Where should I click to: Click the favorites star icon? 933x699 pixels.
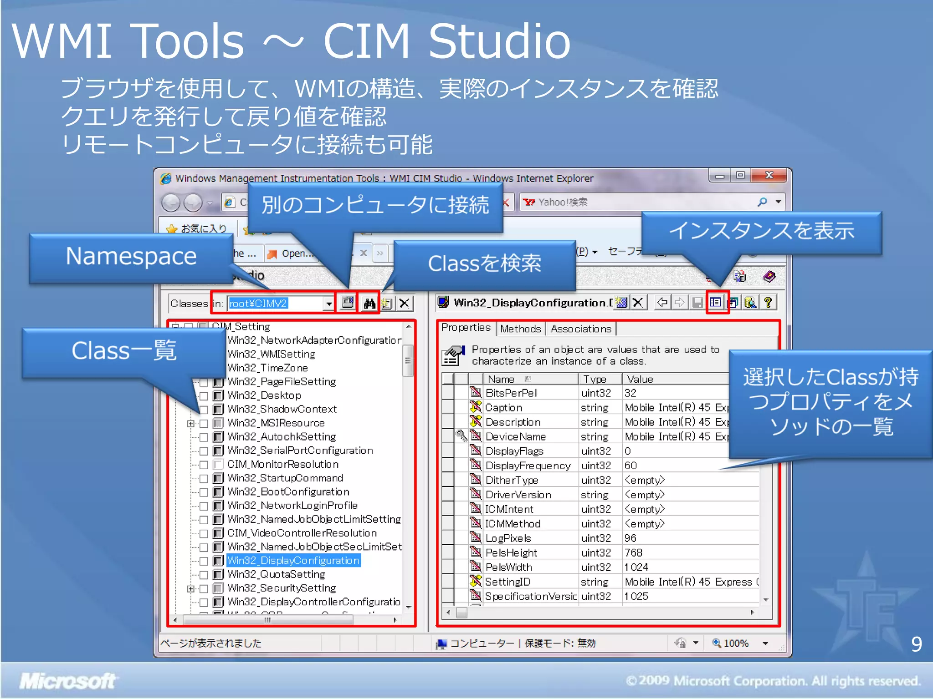172,229
